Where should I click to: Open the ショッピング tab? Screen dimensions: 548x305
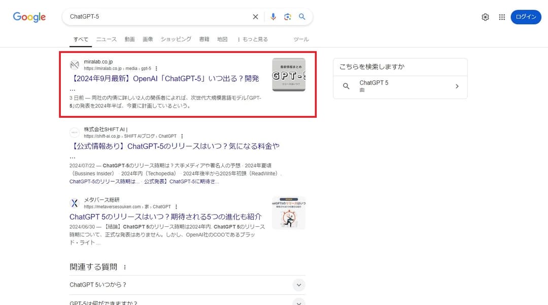176,39
